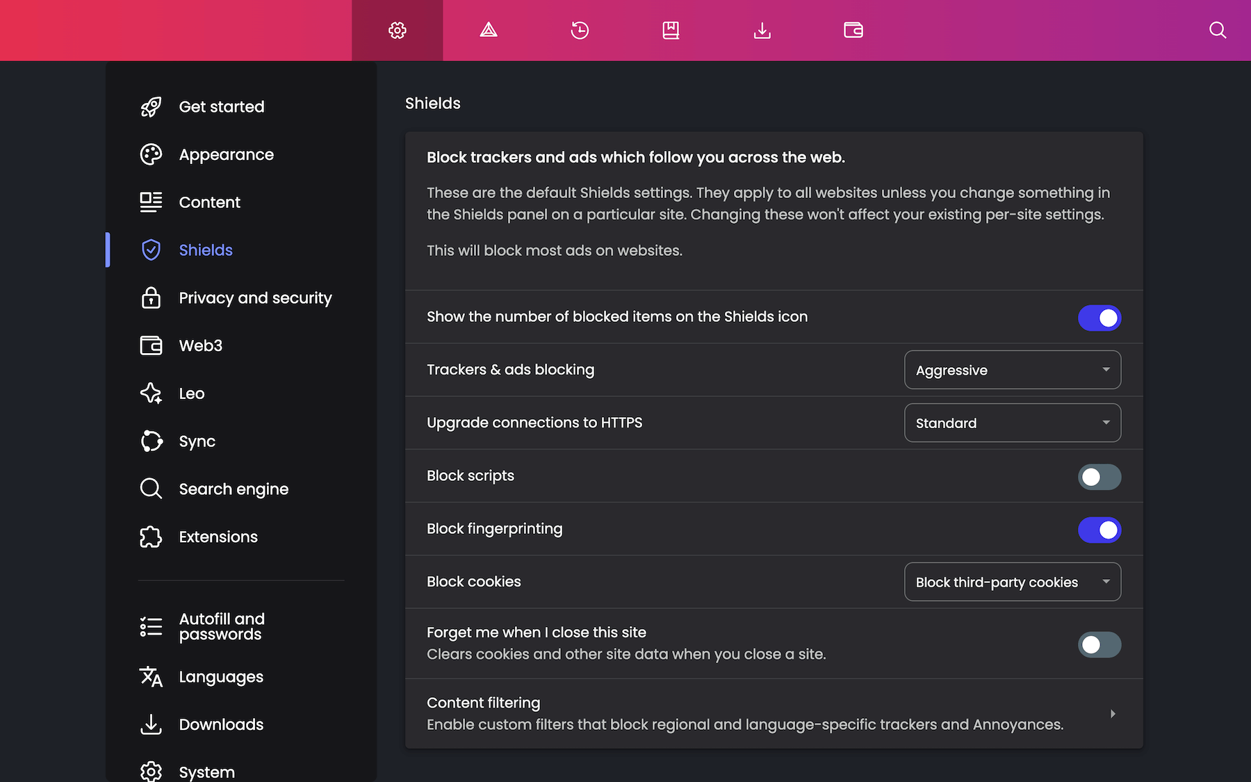Viewport: 1251px width, 782px height.
Task: Click the Get started rocket icon
Action: click(x=151, y=106)
